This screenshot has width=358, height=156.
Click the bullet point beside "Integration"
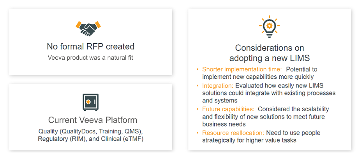(198, 85)
